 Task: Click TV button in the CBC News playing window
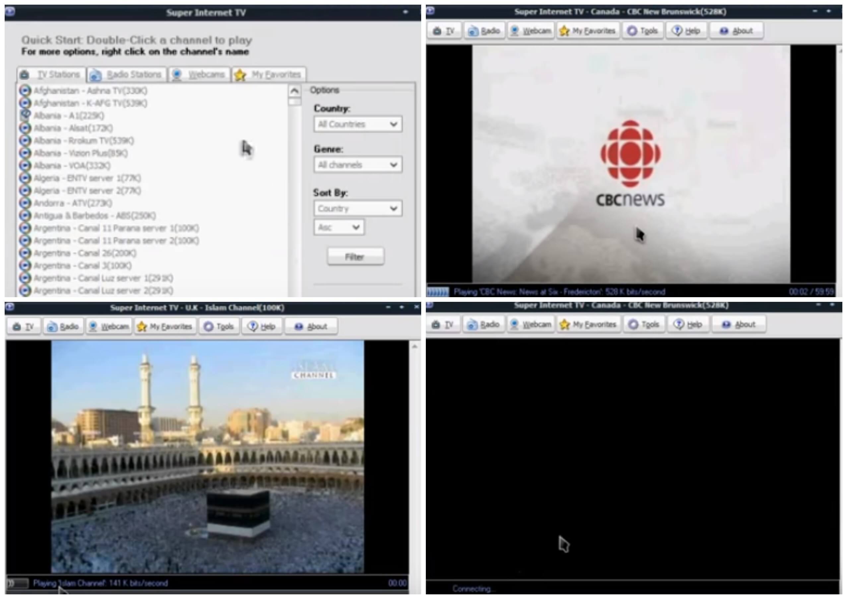pyautogui.click(x=444, y=31)
